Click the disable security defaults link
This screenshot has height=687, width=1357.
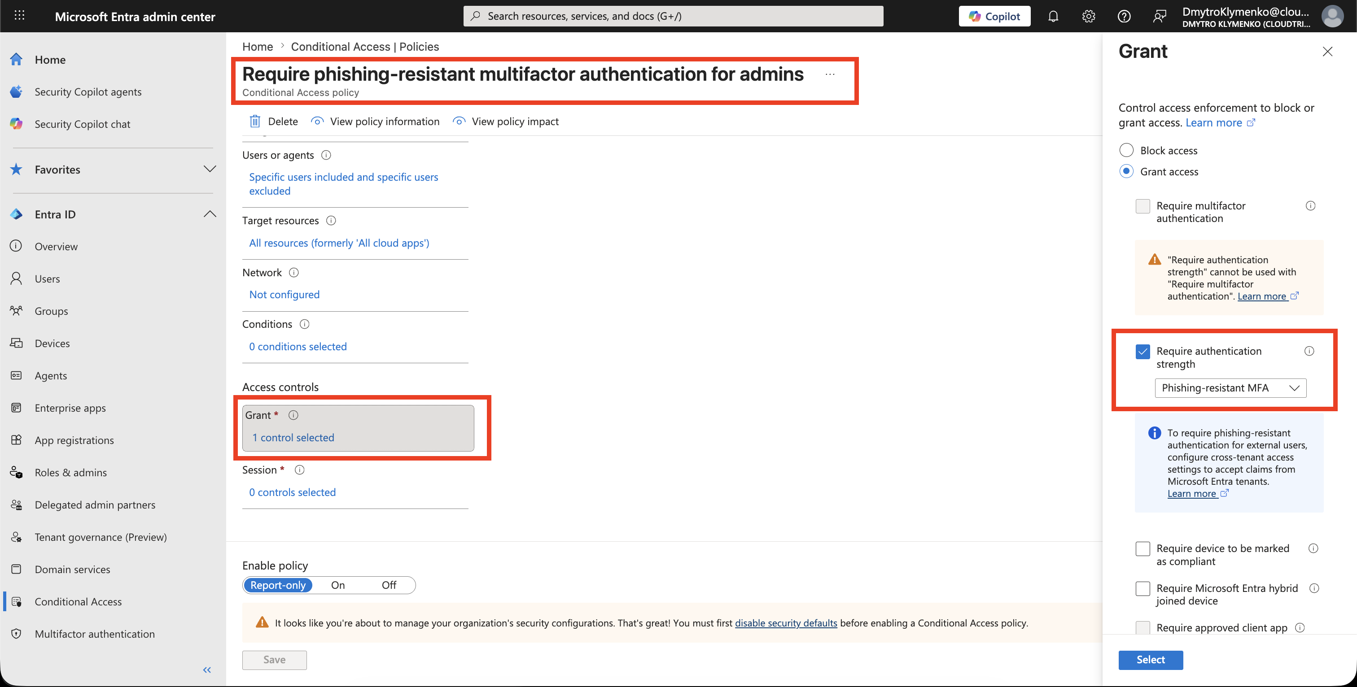point(786,623)
